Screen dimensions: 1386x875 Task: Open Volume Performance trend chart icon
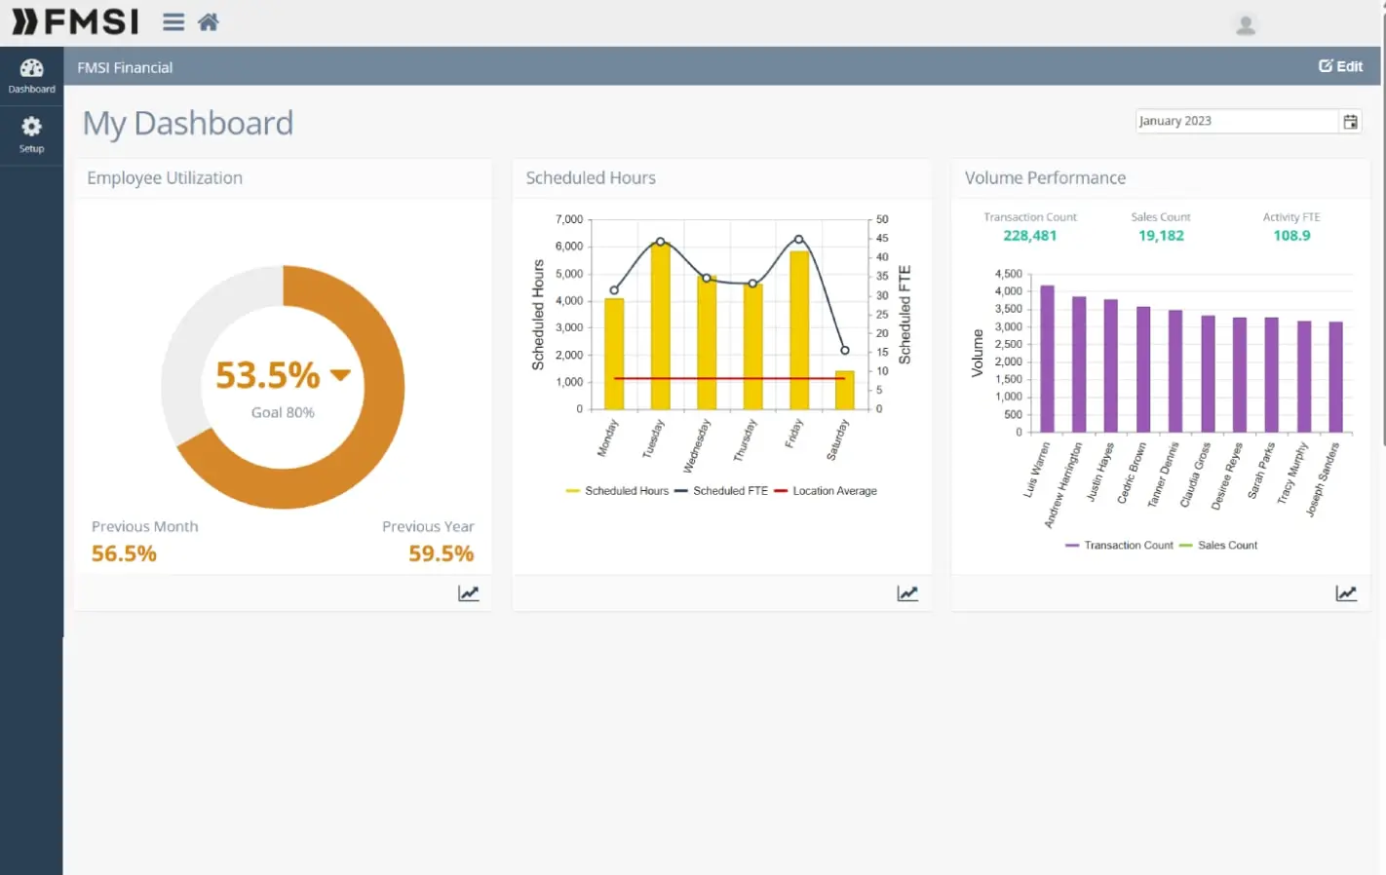click(x=1346, y=593)
